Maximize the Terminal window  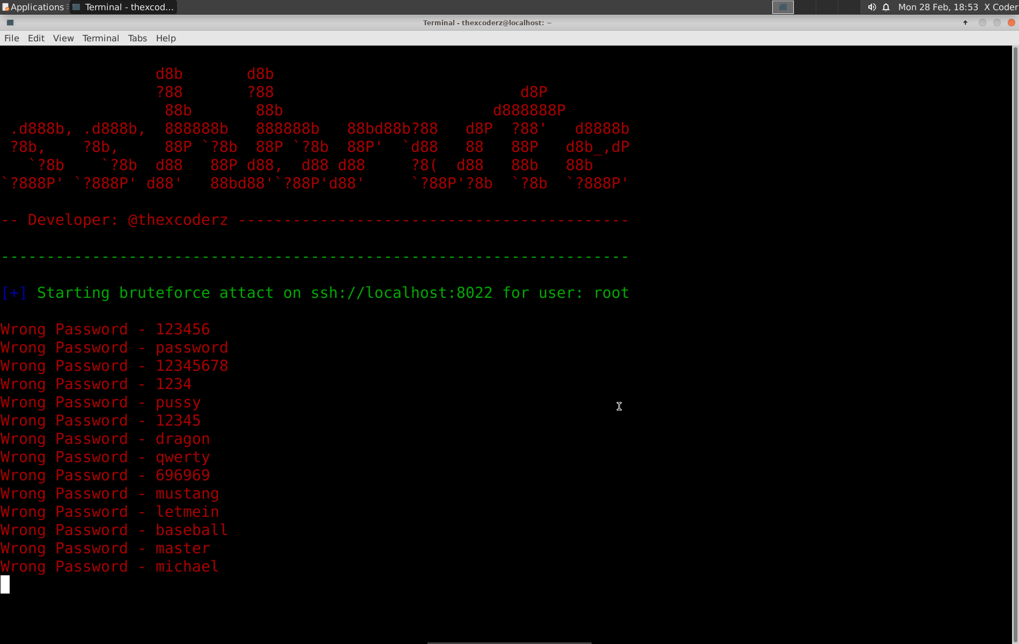click(997, 23)
